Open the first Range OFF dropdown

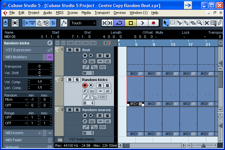[x=16, y=117]
